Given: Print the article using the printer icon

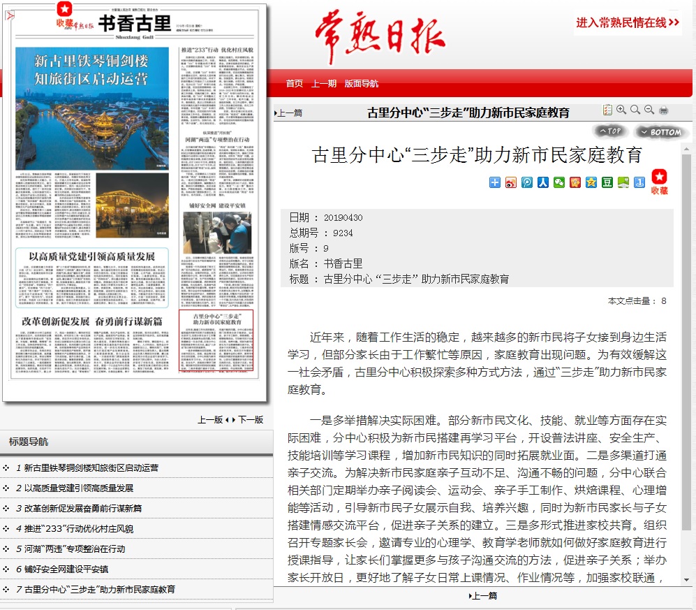Looking at the screenshot, I should 664,110.
